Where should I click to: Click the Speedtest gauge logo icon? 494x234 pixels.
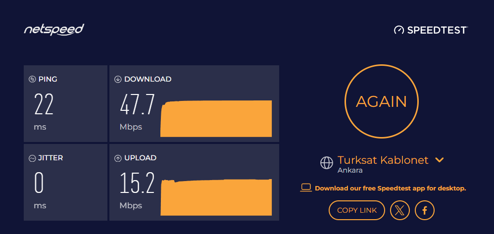pos(399,30)
